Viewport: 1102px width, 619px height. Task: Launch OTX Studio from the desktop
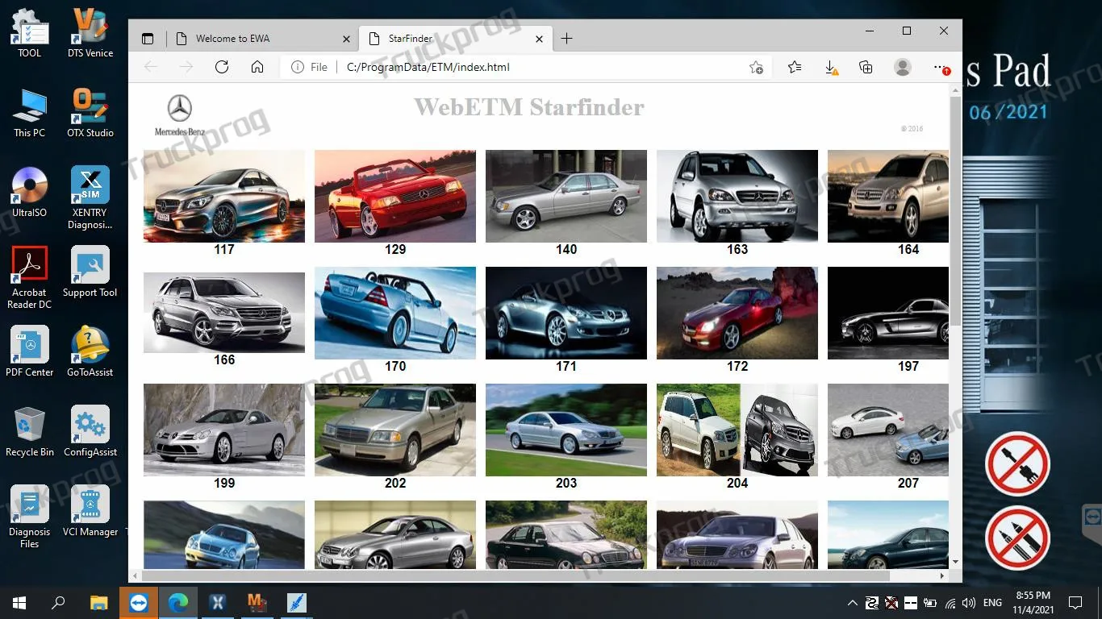(x=90, y=113)
